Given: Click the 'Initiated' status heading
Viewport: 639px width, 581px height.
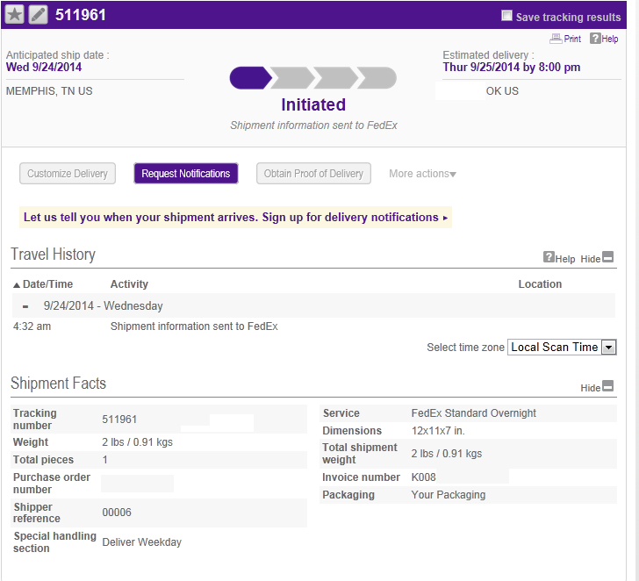Looking at the screenshot, I should (x=313, y=104).
